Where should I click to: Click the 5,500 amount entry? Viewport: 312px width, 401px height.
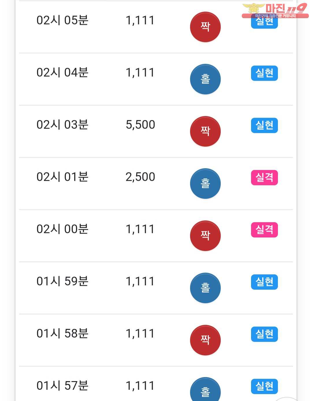(x=140, y=125)
